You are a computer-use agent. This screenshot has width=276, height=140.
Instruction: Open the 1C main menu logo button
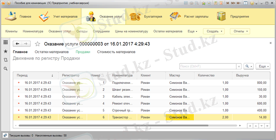pos(3,3)
